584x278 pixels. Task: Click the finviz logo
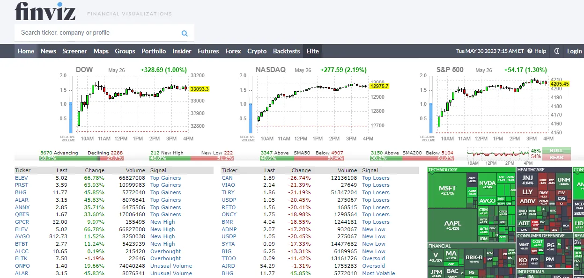[x=45, y=11]
